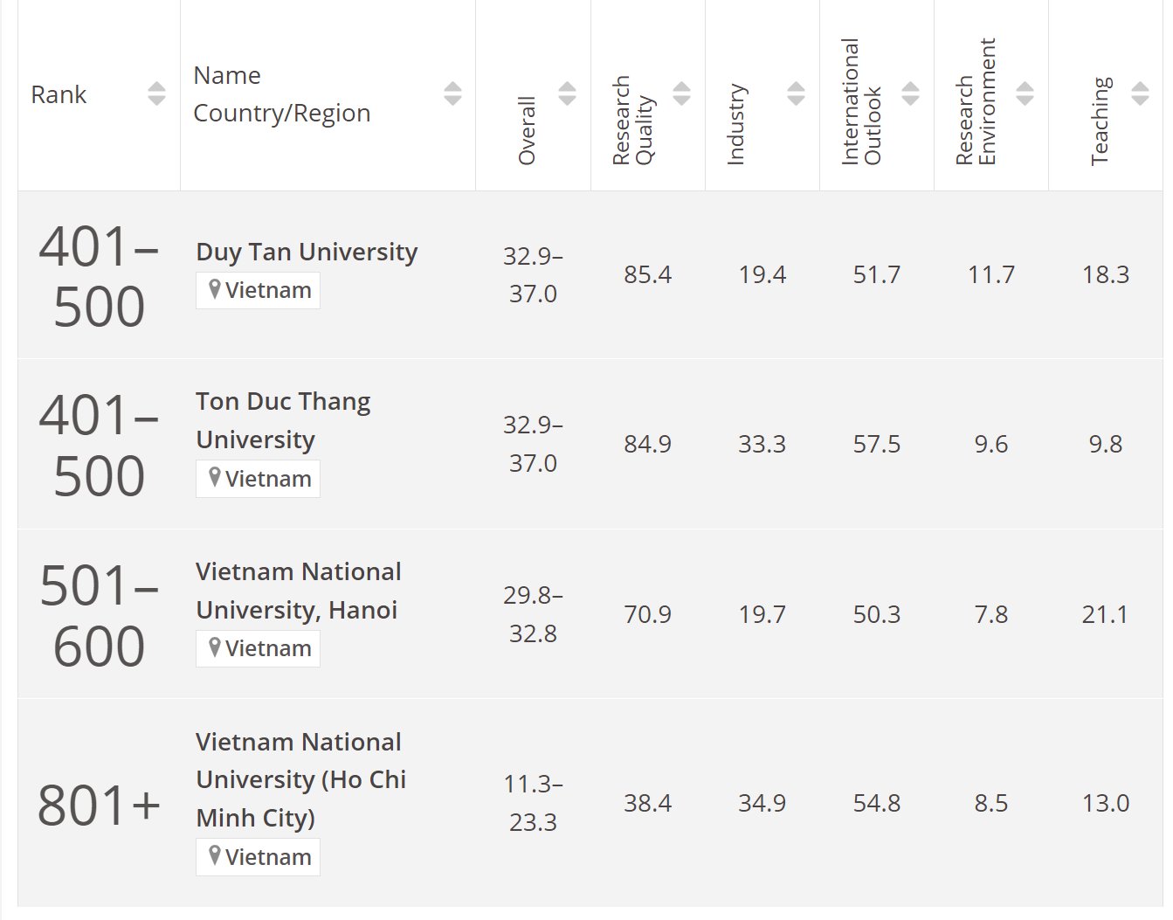
Task: Click the Rank column header text
Action: coord(59,94)
